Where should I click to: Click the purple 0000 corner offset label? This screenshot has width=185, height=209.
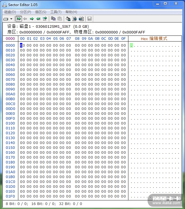10,39
